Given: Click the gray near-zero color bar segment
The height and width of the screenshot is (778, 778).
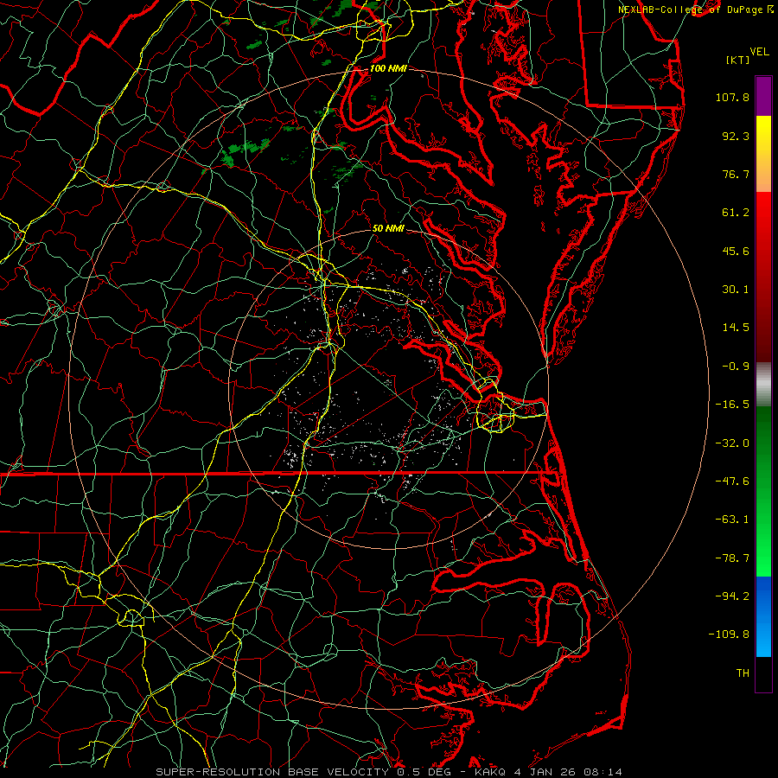Looking at the screenshot, I should coord(763,384).
